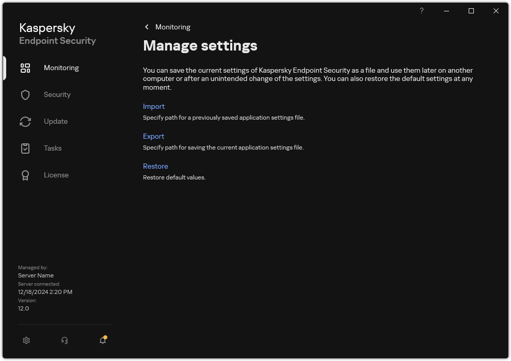Return to Monitoring via the breadcrumb link

(173, 26)
